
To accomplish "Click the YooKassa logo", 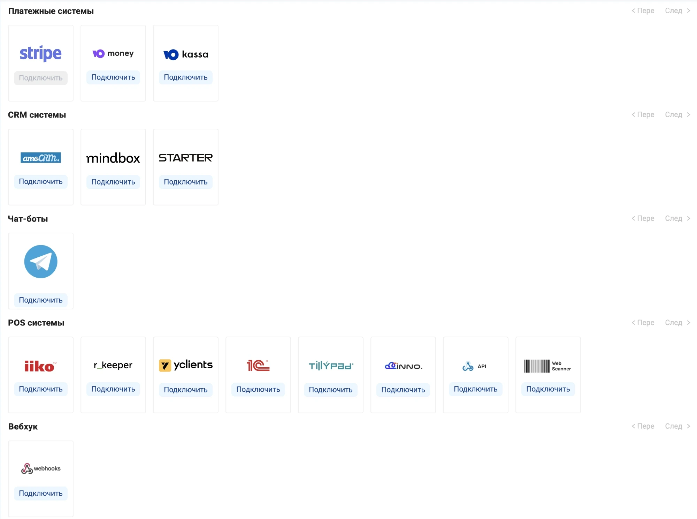I will (186, 54).
